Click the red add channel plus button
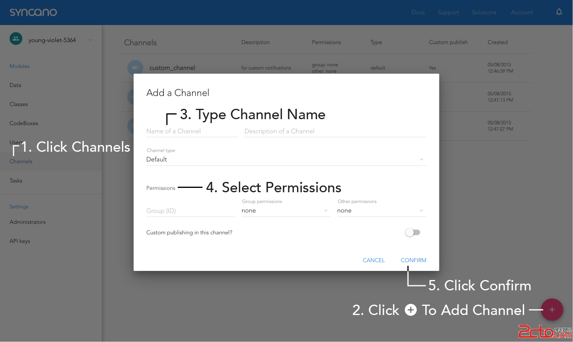573x342 pixels. (x=552, y=310)
